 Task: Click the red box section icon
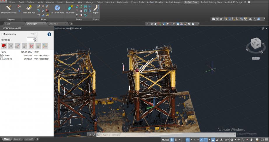coord(4,46)
